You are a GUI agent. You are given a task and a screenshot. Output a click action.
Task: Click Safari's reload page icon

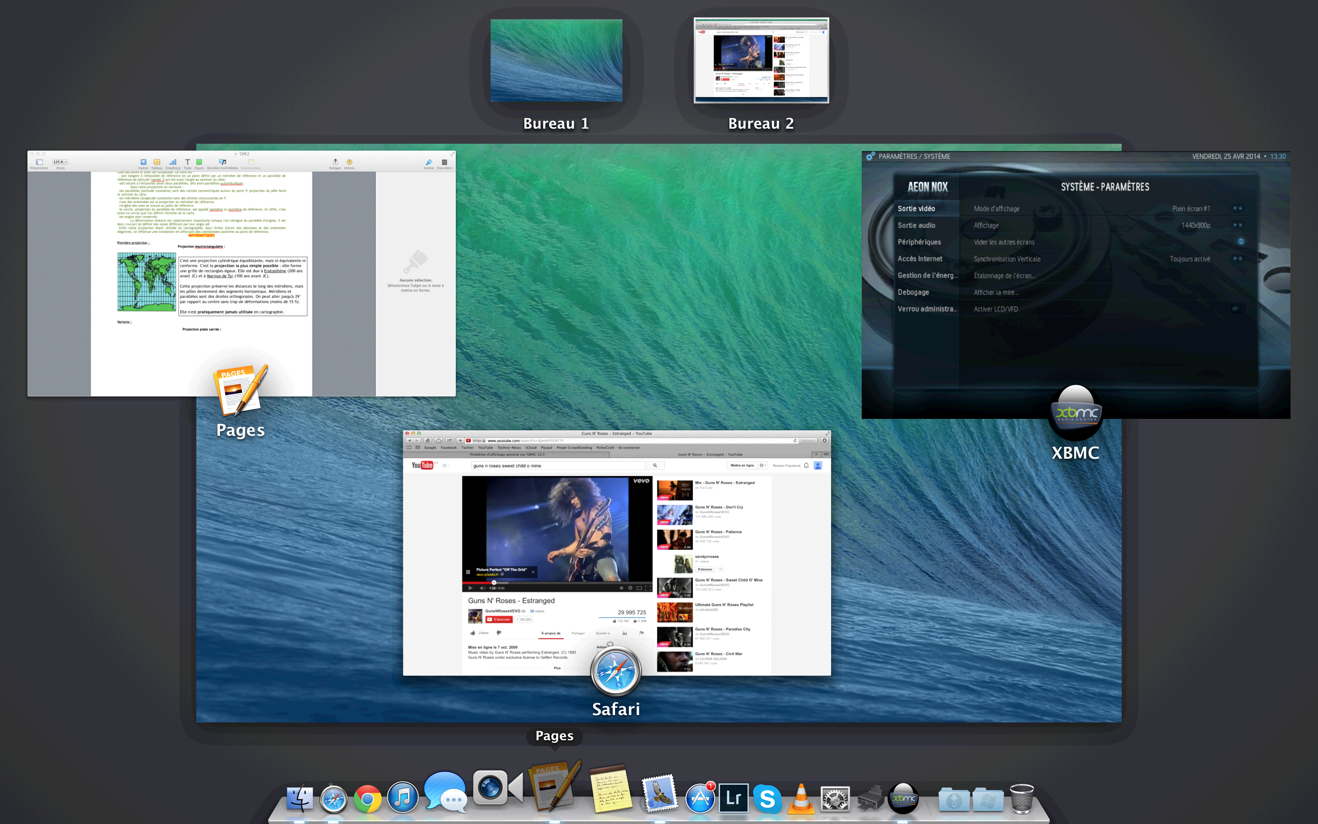coord(795,440)
